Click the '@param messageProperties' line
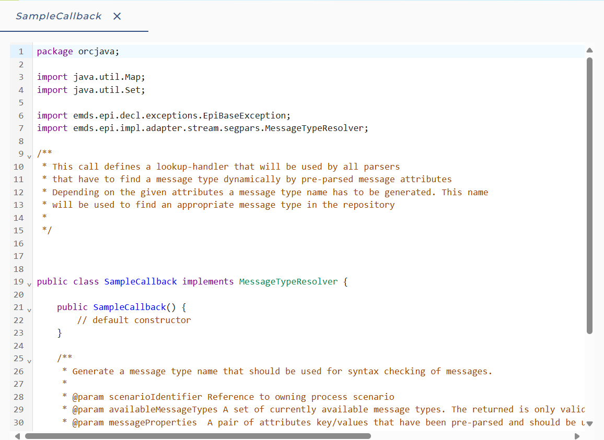The width and height of the screenshot is (604, 440). [323, 423]
